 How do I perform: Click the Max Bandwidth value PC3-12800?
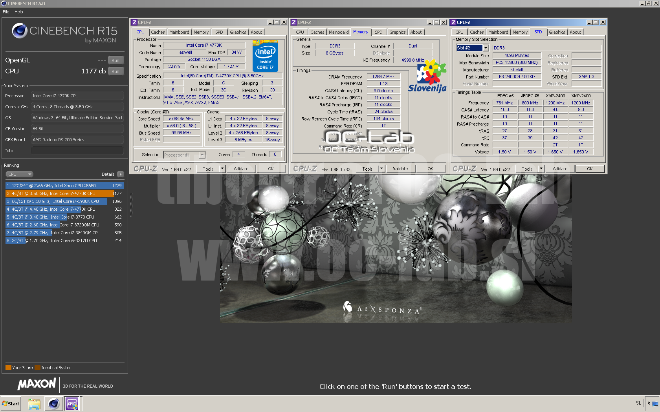(x=517, y=62)
